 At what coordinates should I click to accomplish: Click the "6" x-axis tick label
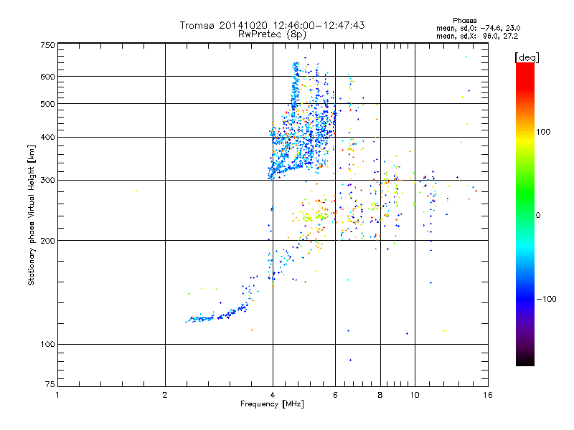pyautogui.click(x=335, y=395)
